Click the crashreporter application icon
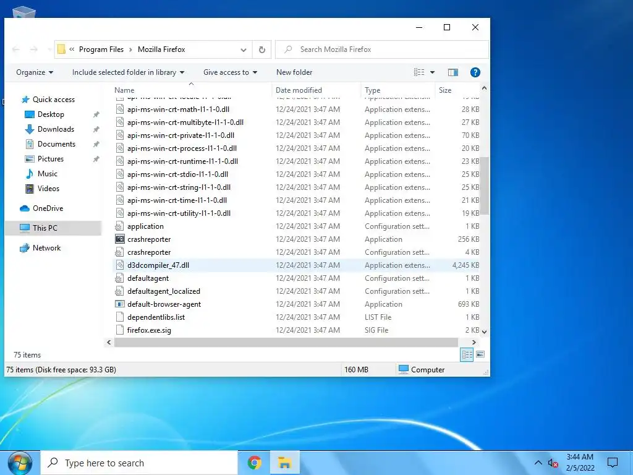633x475 pixels. pos(119,239)
